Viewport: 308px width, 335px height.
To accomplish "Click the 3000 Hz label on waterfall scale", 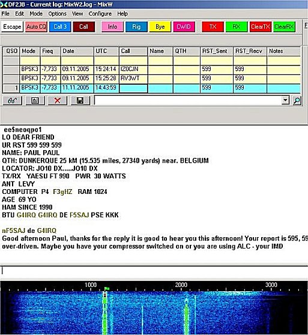I will 271,285.
